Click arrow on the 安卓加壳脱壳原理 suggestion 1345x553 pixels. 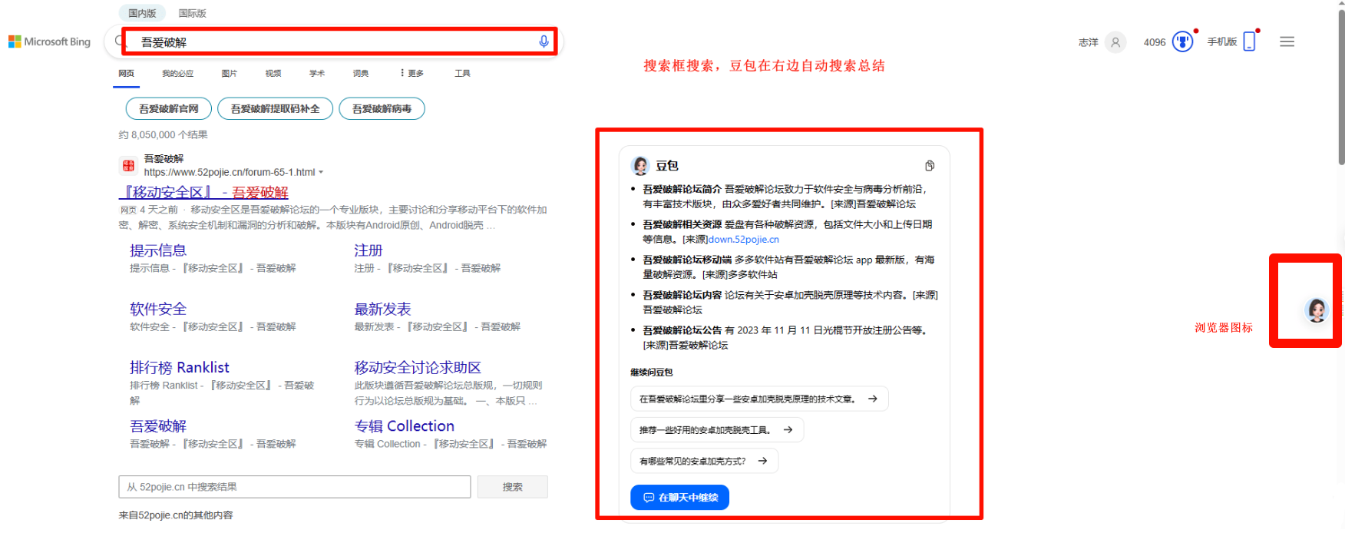(x=873, y=399)
